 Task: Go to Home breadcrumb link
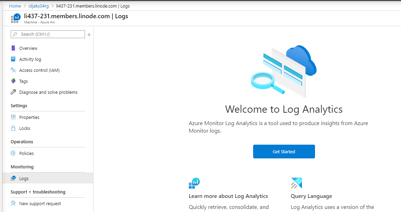(15, 6)
